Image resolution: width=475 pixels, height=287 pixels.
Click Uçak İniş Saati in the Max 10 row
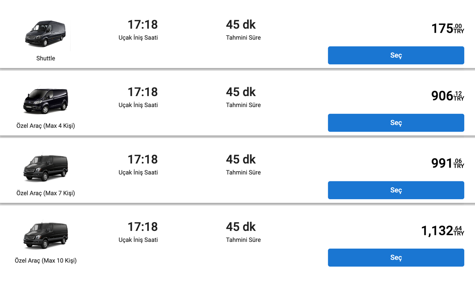(138, 240)
